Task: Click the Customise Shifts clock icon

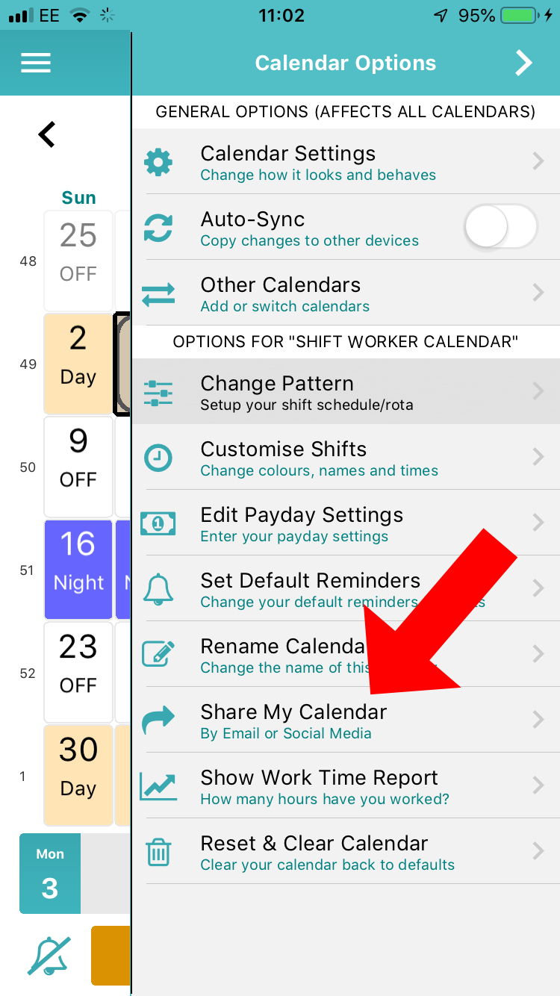Action: [158, 456]
